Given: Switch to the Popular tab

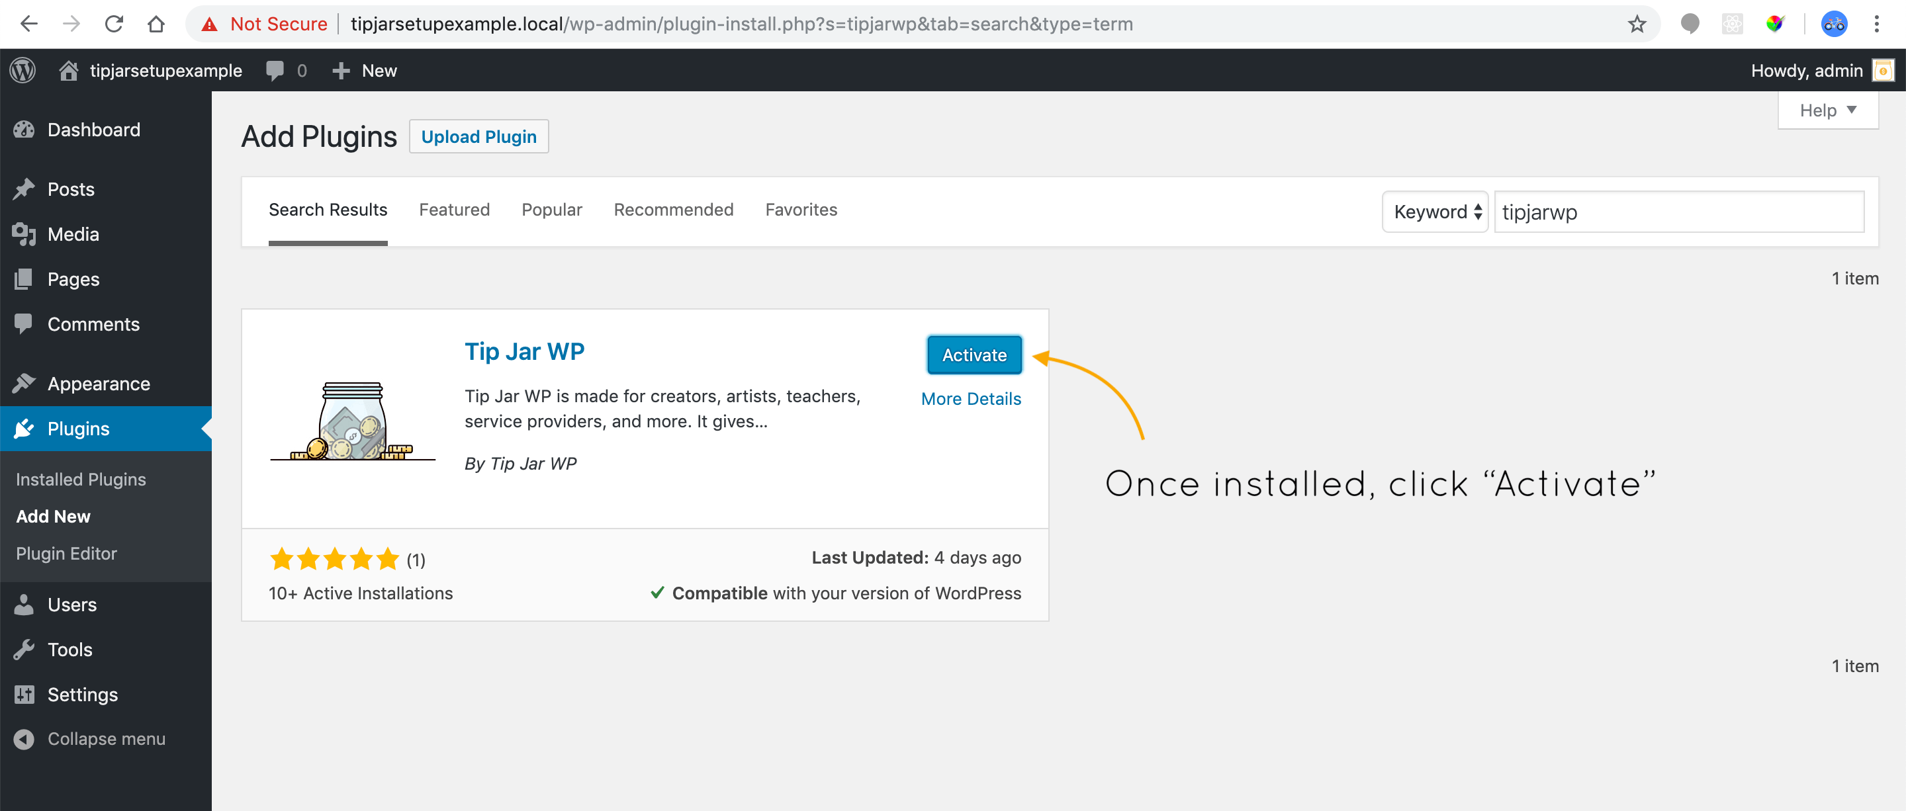Looking at the screenshot, I should click(552, 210).
